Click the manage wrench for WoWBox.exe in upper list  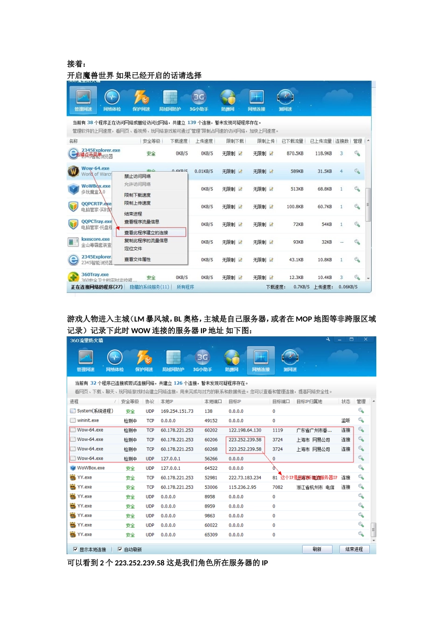[357, 189]
